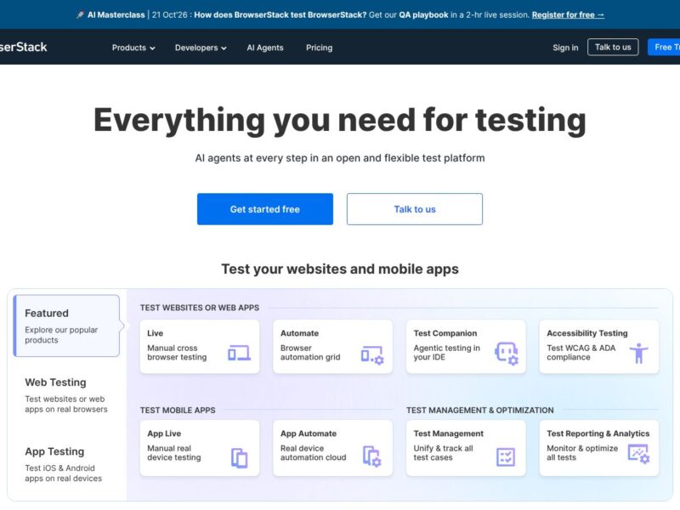Open the Live card title
This screenshot has width=680, height=510.
click(x=155, y=333)
